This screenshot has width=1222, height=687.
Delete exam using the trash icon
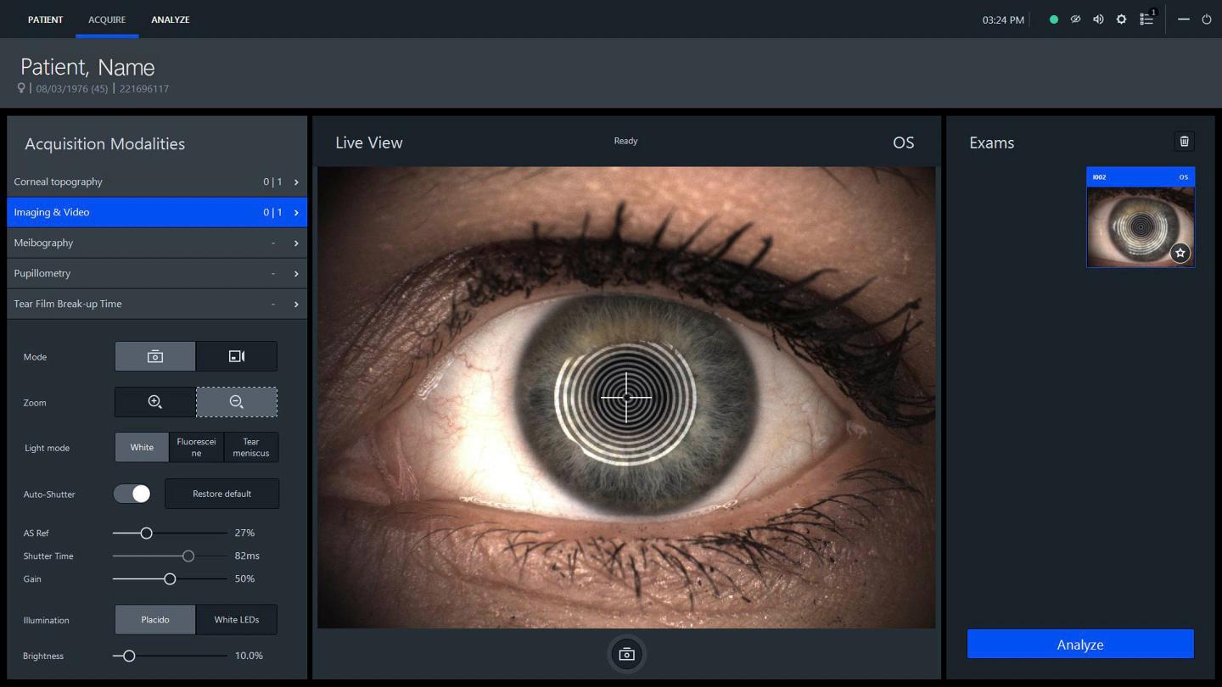[1184, 142]
